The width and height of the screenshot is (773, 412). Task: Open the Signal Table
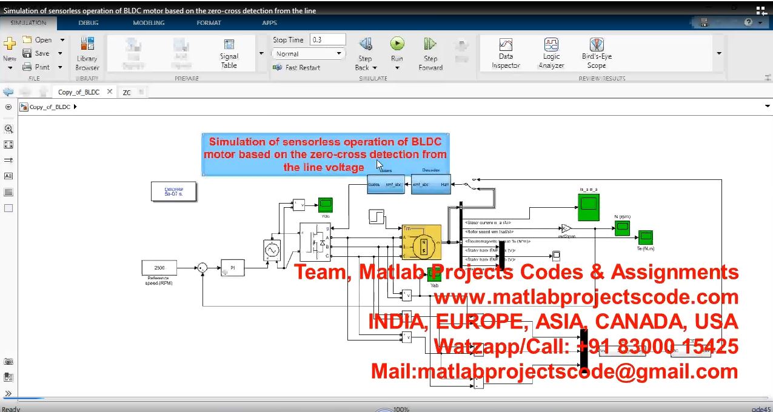pyautogui.click(x=229, y=53)
